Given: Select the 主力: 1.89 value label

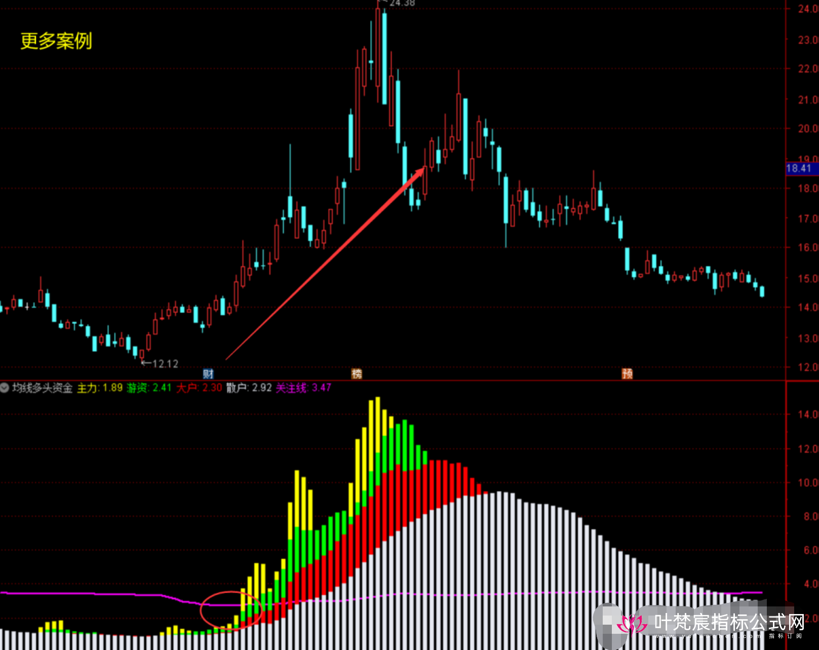Looking at the screenshot, I should (x=100, y=388).
